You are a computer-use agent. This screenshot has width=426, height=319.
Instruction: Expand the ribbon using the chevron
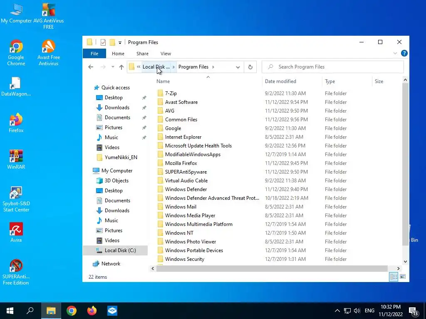(395, 54)
